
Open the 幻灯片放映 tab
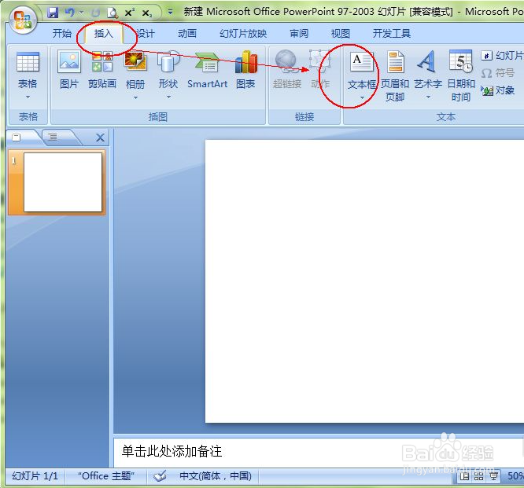pos(243,33)
